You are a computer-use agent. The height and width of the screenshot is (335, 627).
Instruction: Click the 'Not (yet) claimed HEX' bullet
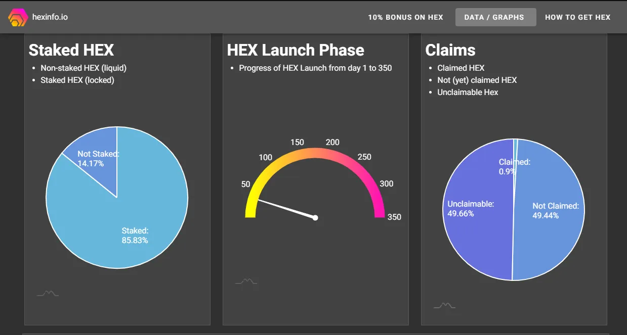pos(477,80)
